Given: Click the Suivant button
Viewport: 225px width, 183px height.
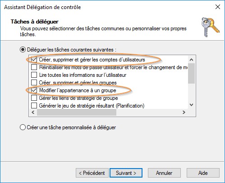Looking at the screenshot, I should [x=126, y=173].
